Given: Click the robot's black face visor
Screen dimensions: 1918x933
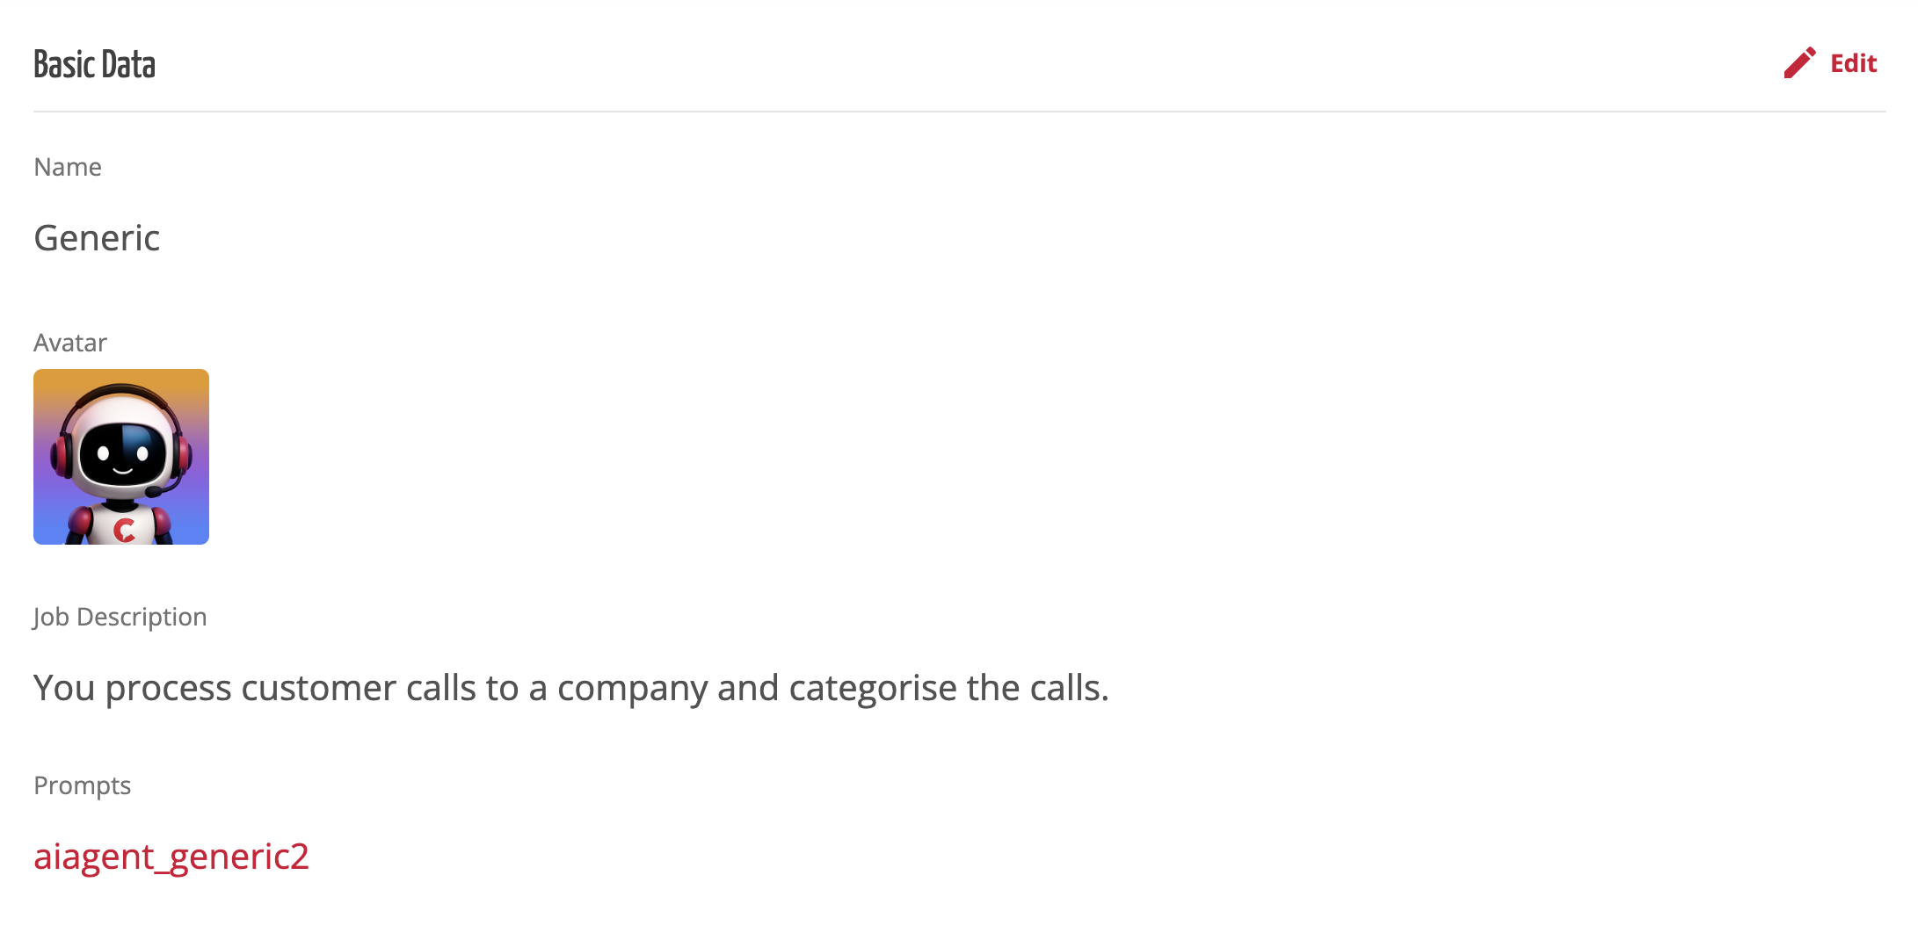Looking at the screenshot, I should coord(122,454).
